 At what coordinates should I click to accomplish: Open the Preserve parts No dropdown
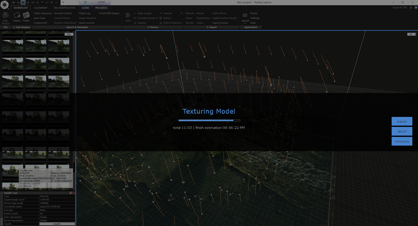57,213
